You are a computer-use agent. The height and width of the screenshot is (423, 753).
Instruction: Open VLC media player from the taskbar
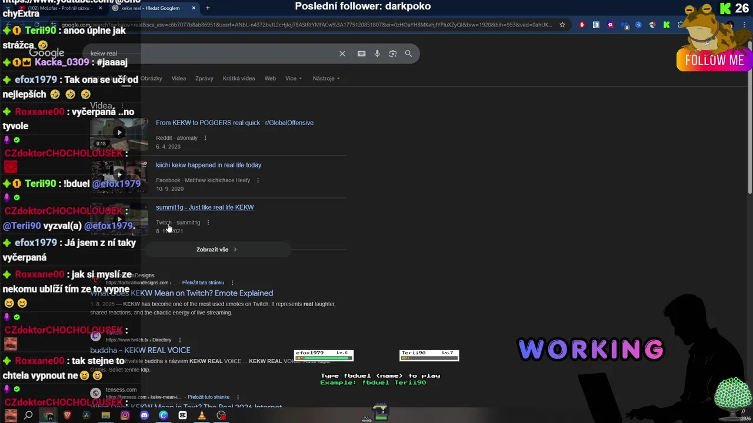(x=202, y=415)
